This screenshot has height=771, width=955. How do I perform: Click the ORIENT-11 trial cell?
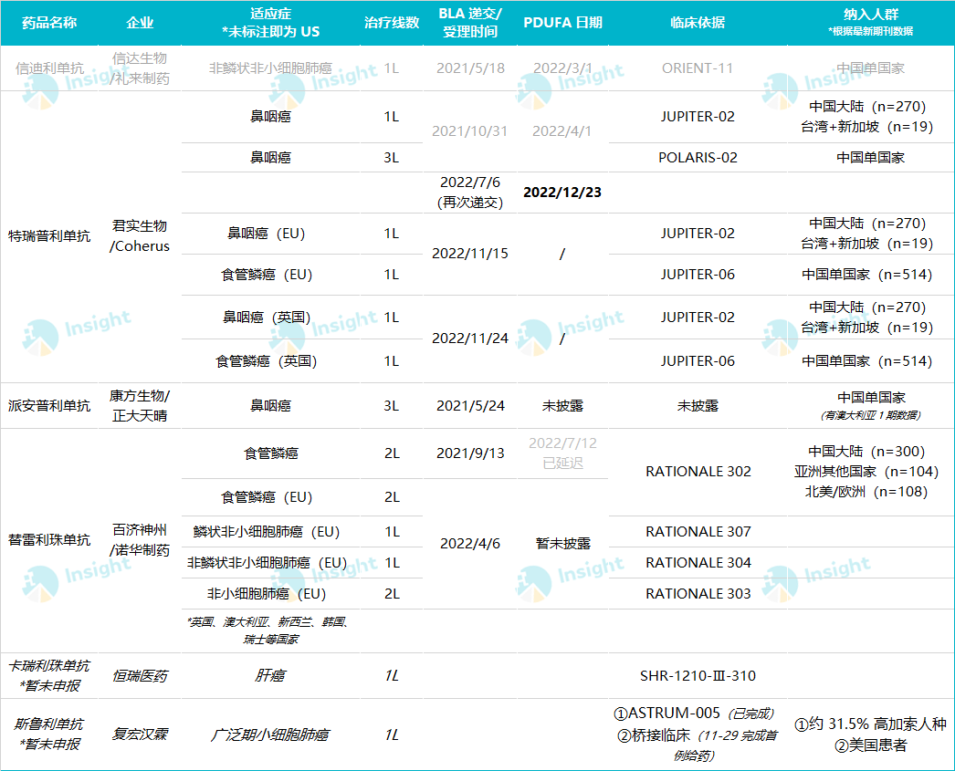click(x=698, y=68)
